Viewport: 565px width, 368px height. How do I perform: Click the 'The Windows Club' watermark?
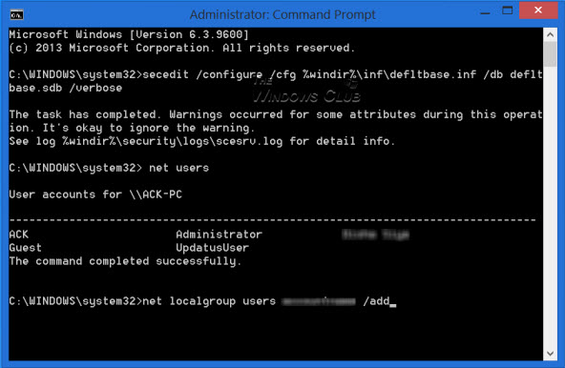click(306, 92)
